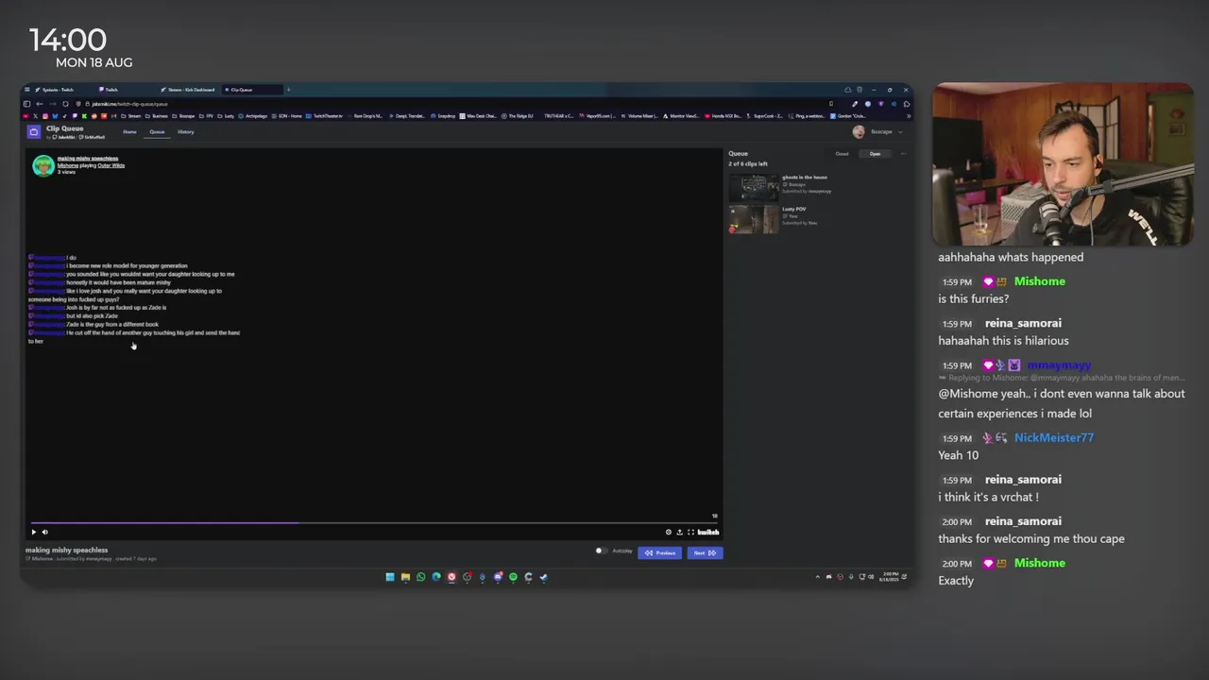
Task: Open the player settings gear
Action: [669, 532]
